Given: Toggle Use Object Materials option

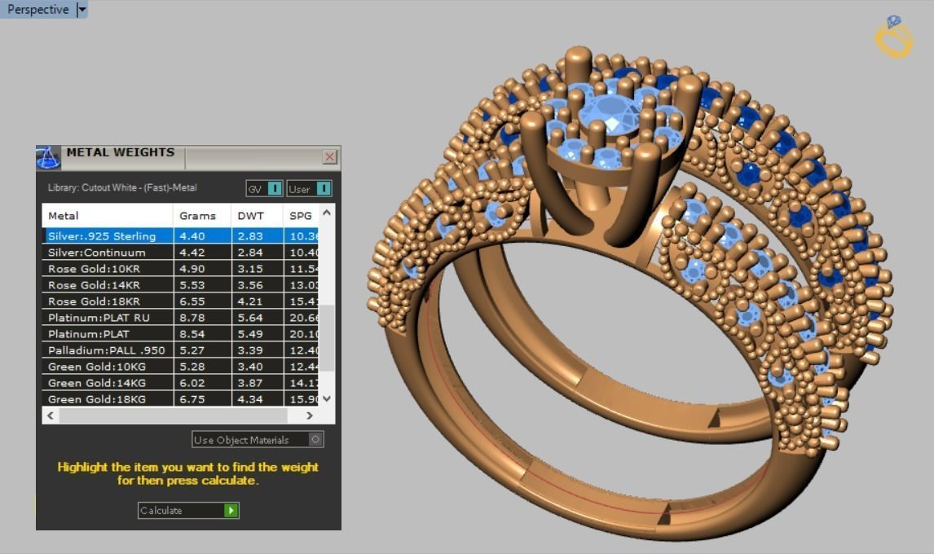Looking at the screenshot, I should click(258, 440).
